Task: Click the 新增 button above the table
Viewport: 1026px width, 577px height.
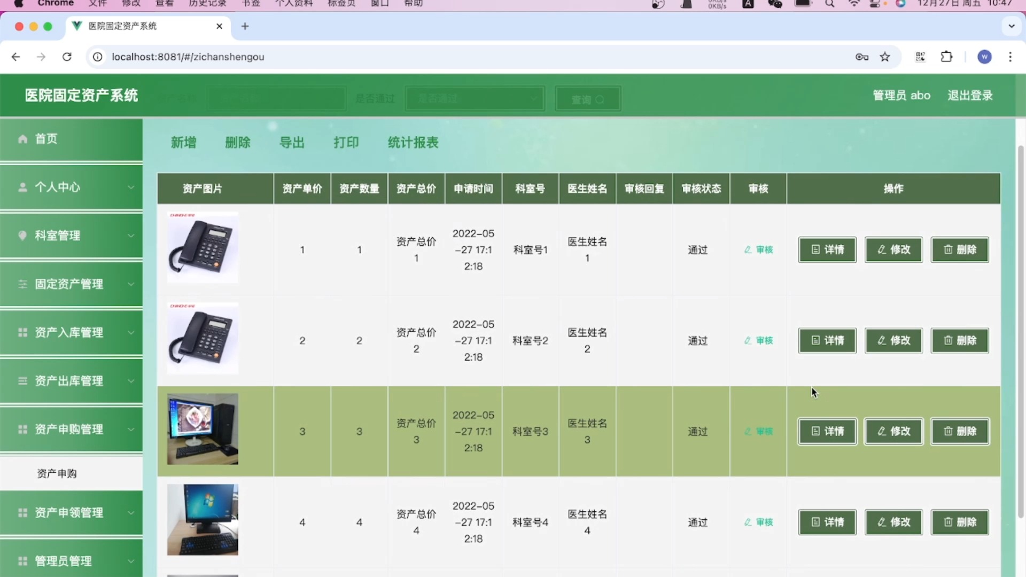Action: tap(184, 142)
